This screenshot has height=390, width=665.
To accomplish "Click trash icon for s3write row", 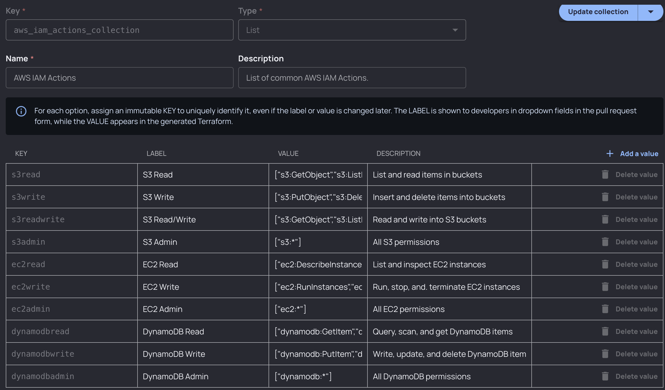I will [605, 197].
